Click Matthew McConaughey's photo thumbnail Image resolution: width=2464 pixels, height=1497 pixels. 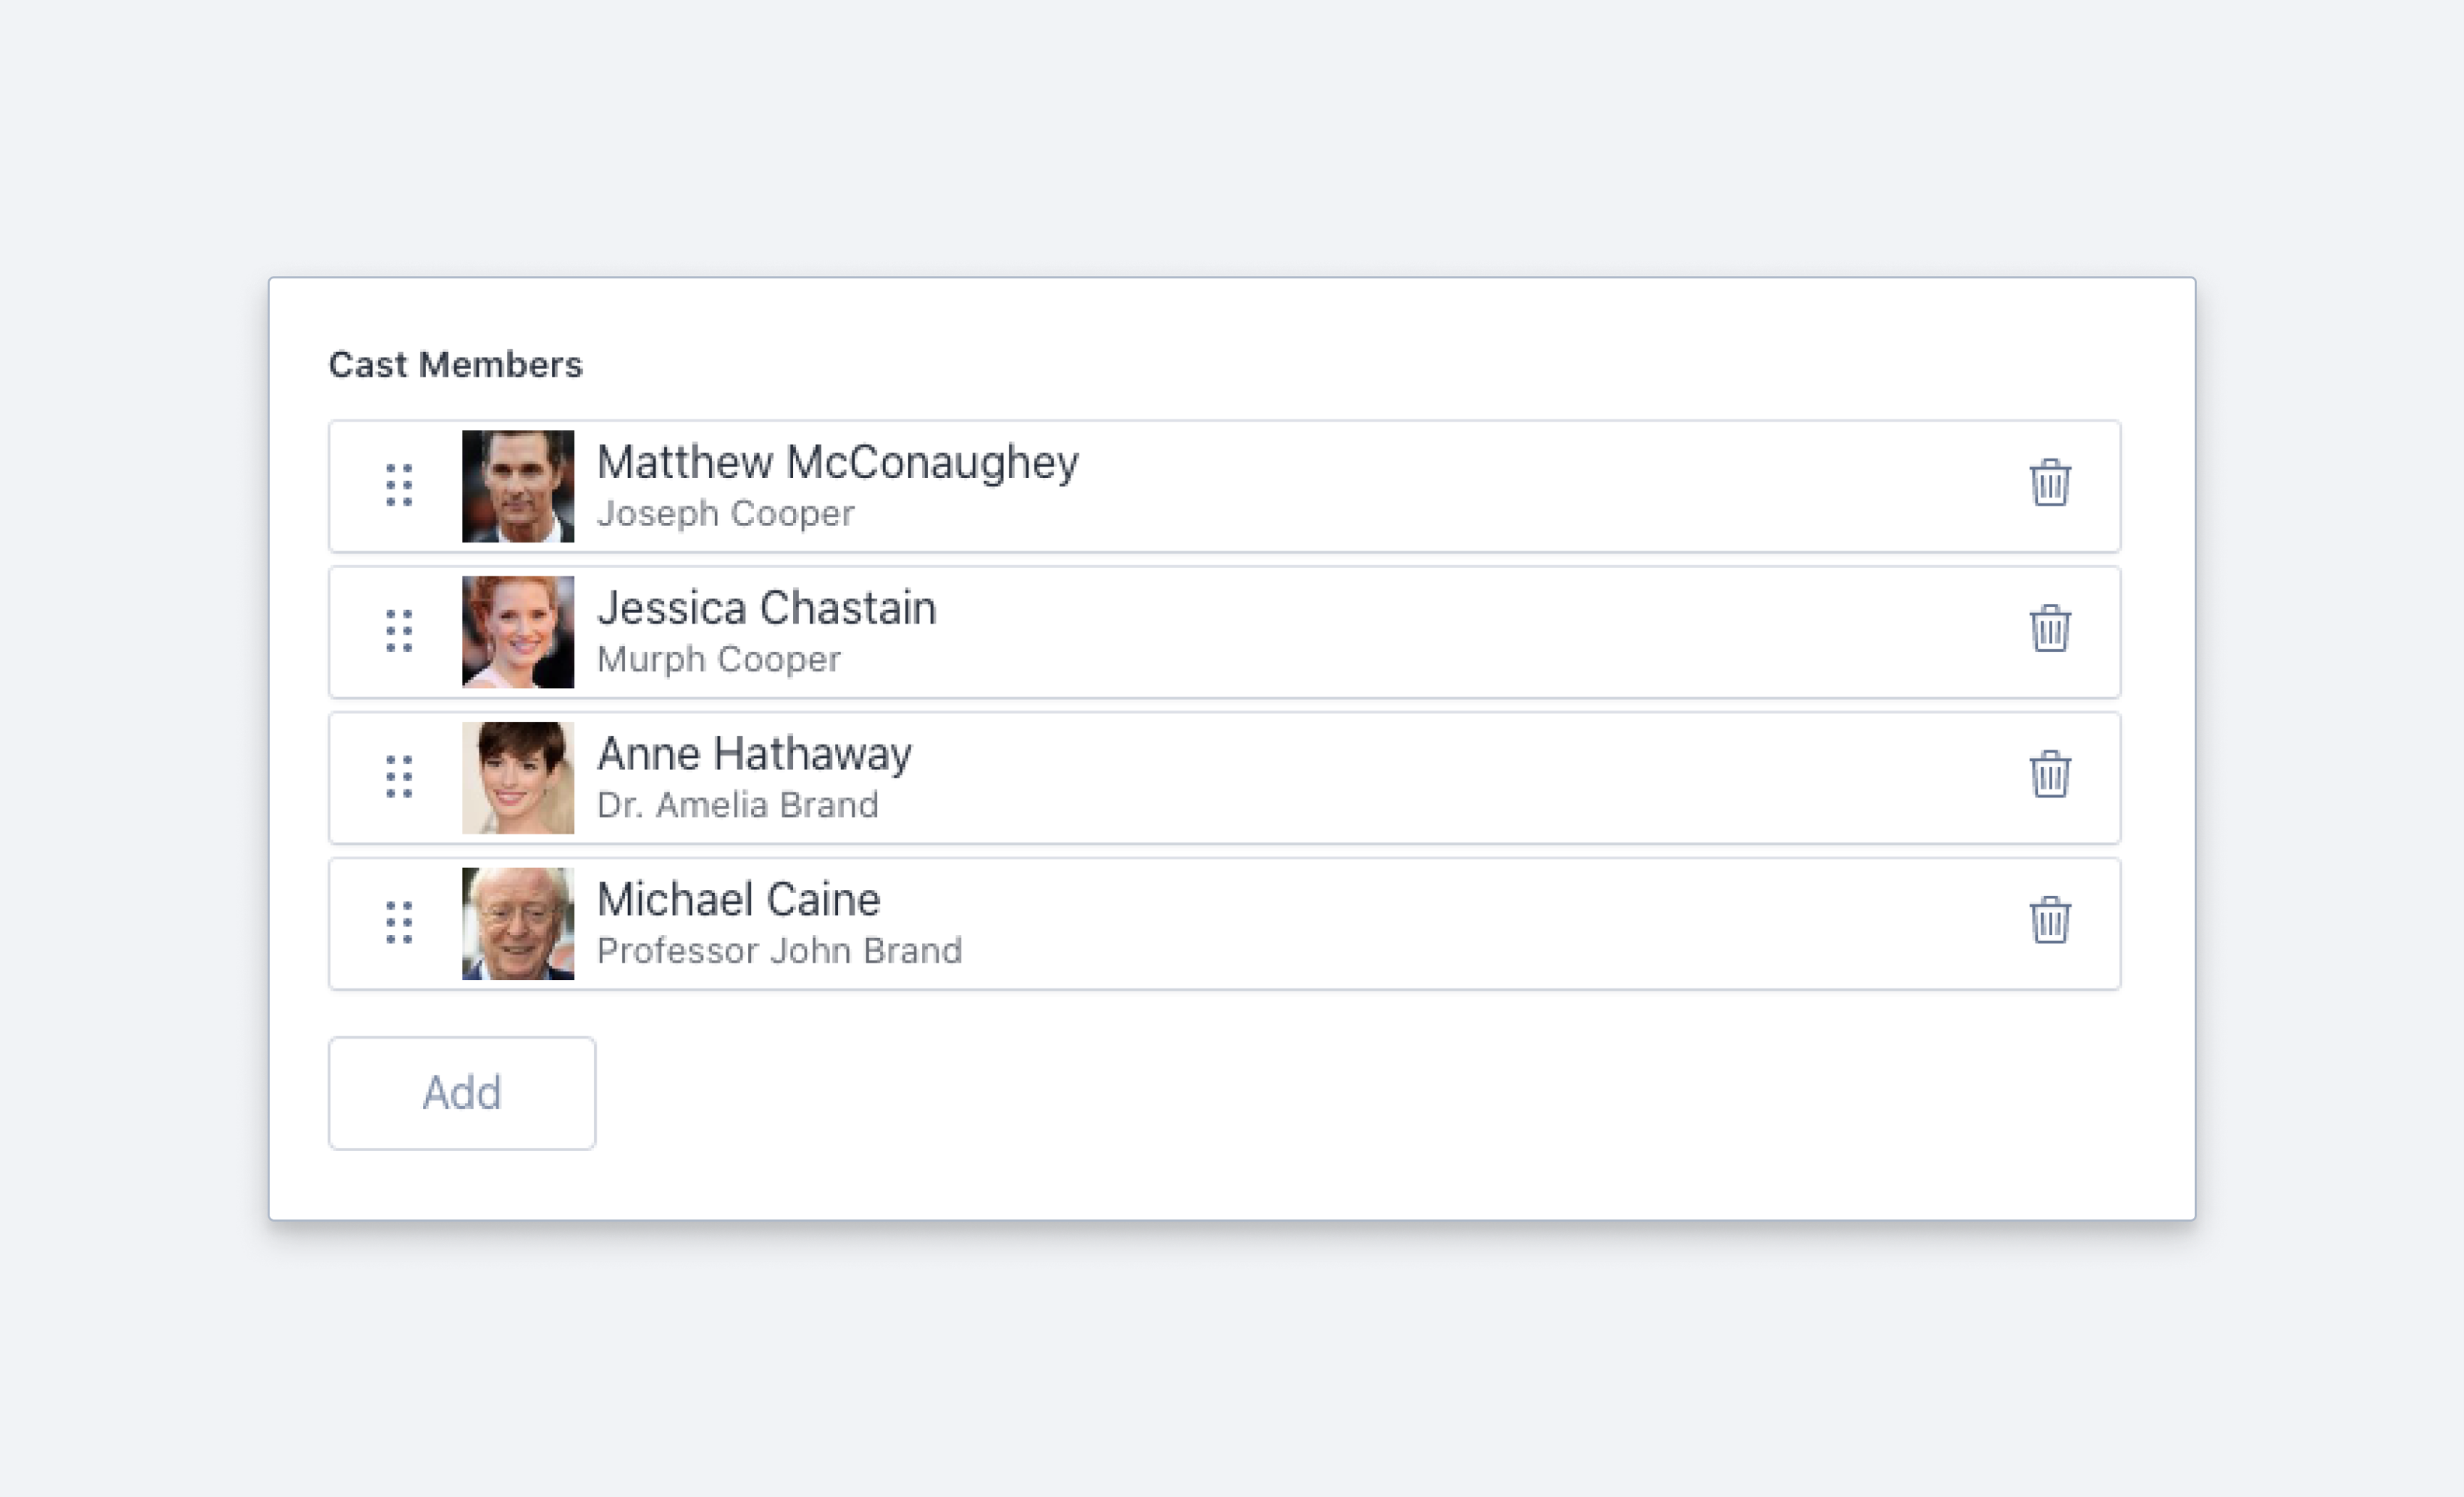518,486
